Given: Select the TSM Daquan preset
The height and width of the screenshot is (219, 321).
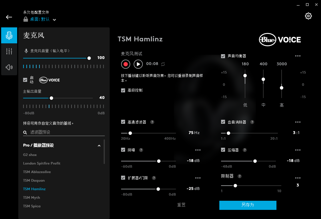Looking at the screenshot, I should [x=34, y=181].
